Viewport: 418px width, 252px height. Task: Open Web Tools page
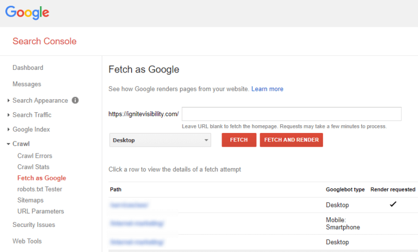click(x=27, y=241)
